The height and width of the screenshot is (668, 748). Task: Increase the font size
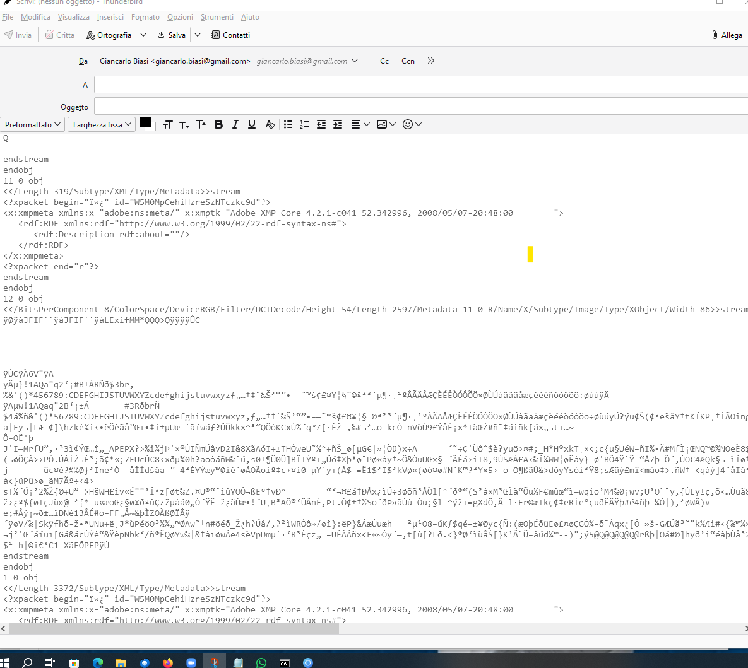[201, 124]
